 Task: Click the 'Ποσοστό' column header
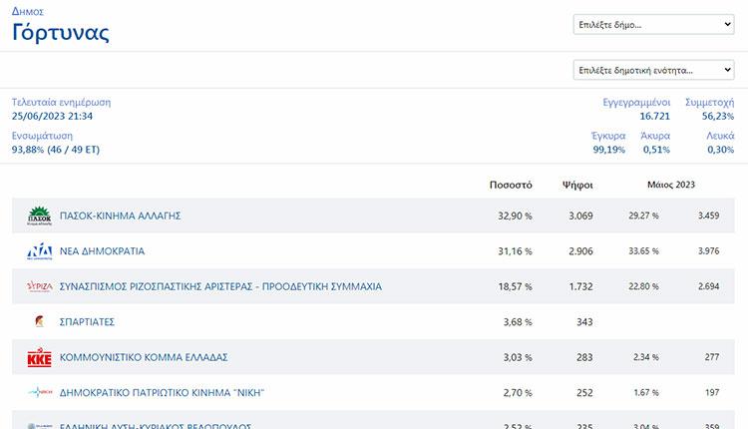(511, 185)
